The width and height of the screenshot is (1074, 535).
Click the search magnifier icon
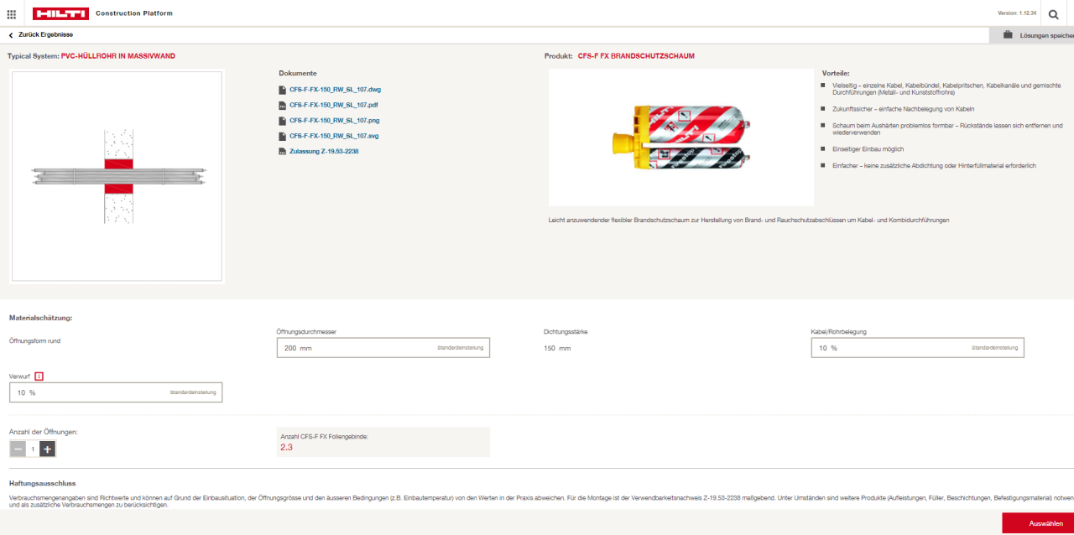coord(1054,14)
